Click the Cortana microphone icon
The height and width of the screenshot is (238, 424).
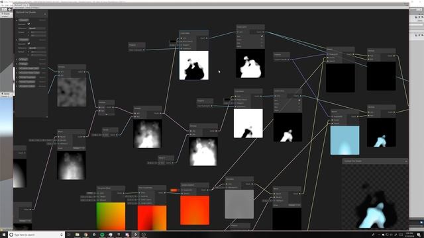62,235
